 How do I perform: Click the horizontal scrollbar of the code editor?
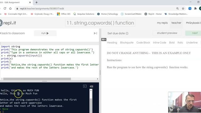pos(37,79)
